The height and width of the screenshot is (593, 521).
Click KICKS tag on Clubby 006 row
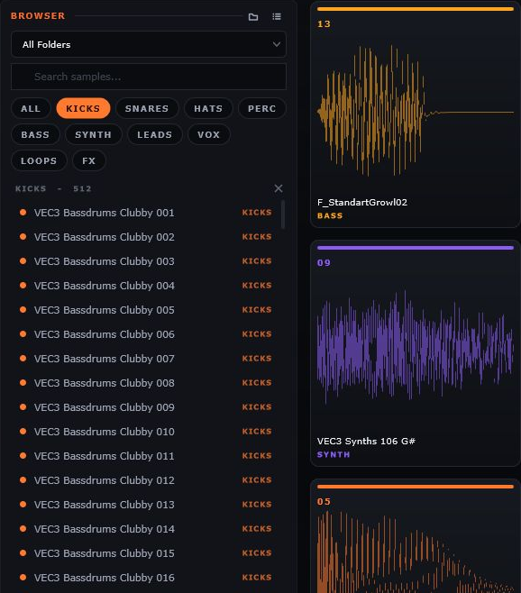coord(257,334)
